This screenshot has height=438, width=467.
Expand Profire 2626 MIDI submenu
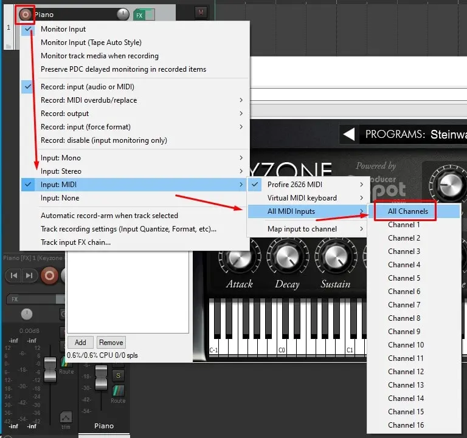click(307, 185)
